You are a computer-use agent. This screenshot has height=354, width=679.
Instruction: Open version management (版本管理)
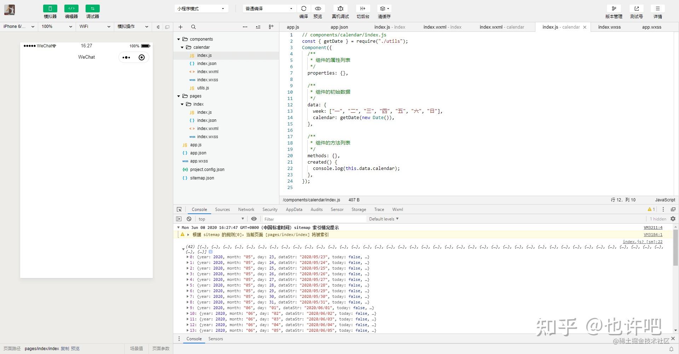pyautogui.click(x=614, y=8)
